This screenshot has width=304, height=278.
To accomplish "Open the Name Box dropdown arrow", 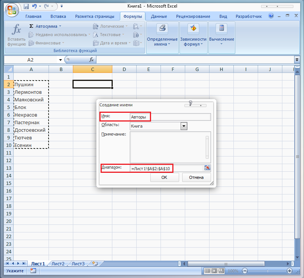I will [x=60, y=60].
